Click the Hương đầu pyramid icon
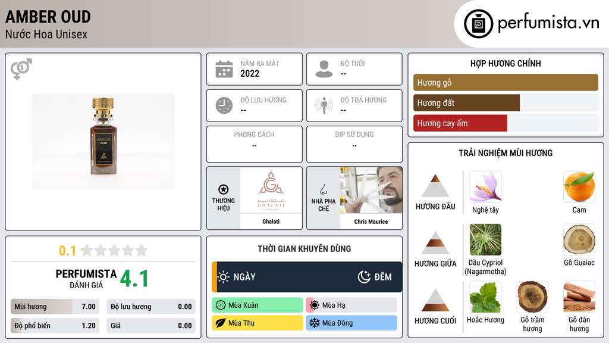Screen dimensions: 609x343 click(435, 186)
